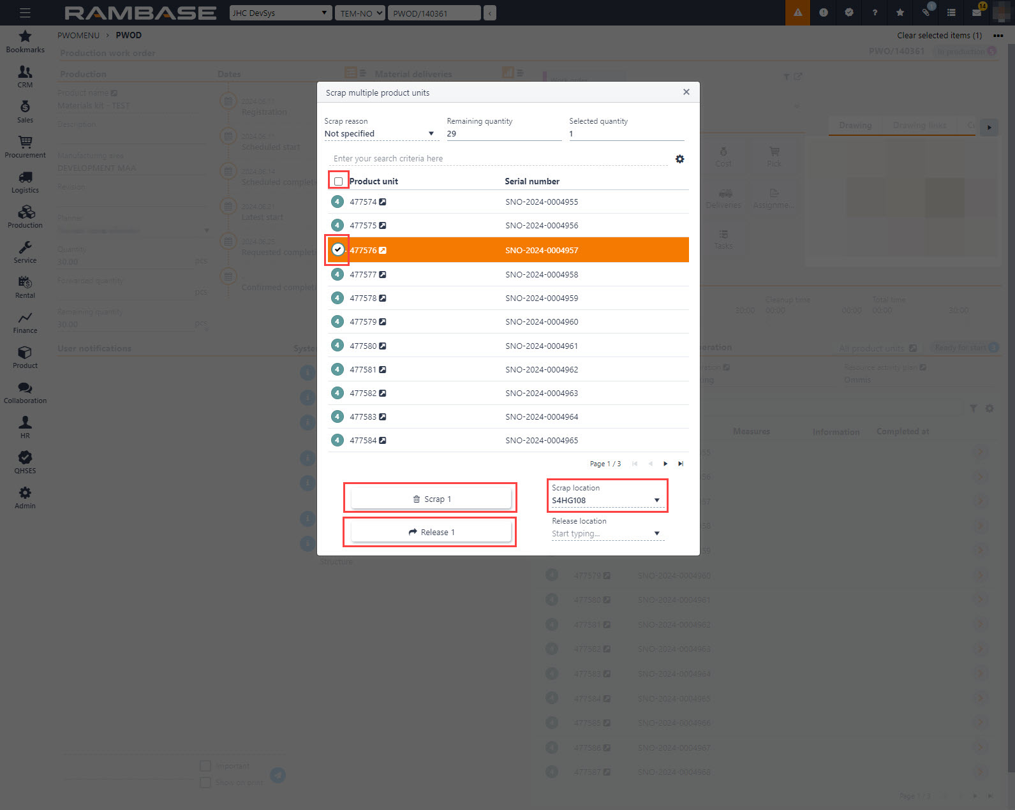
Task: Open the Sales module
Action: [25, 112]
